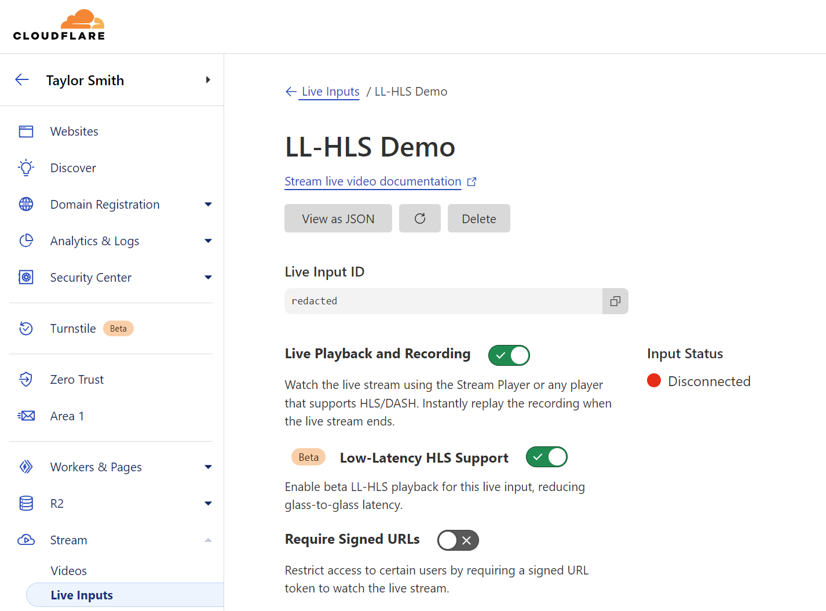This screenshot has height=611, width=826.
Task: Click the Live Input ID field
Action: 443,301
